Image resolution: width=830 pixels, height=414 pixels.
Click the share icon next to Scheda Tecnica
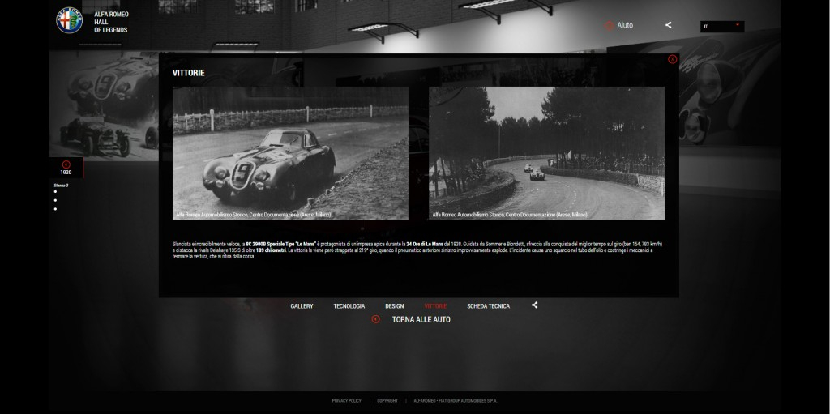pos(535,305)
